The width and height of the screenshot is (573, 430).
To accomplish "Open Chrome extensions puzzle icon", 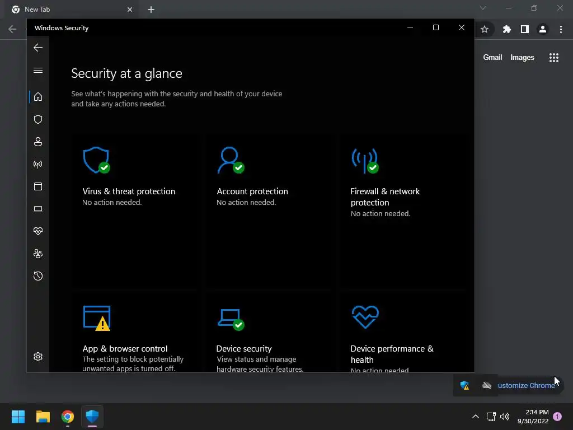I will (506, 29).
